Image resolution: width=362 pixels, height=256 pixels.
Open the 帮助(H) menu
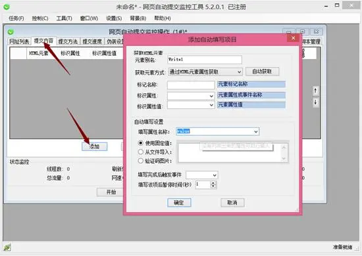point(163,18)
